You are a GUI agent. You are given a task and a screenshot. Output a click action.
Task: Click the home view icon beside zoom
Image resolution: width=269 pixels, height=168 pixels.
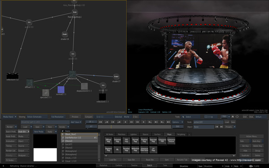pyautogui.click(x=233, y=117)
